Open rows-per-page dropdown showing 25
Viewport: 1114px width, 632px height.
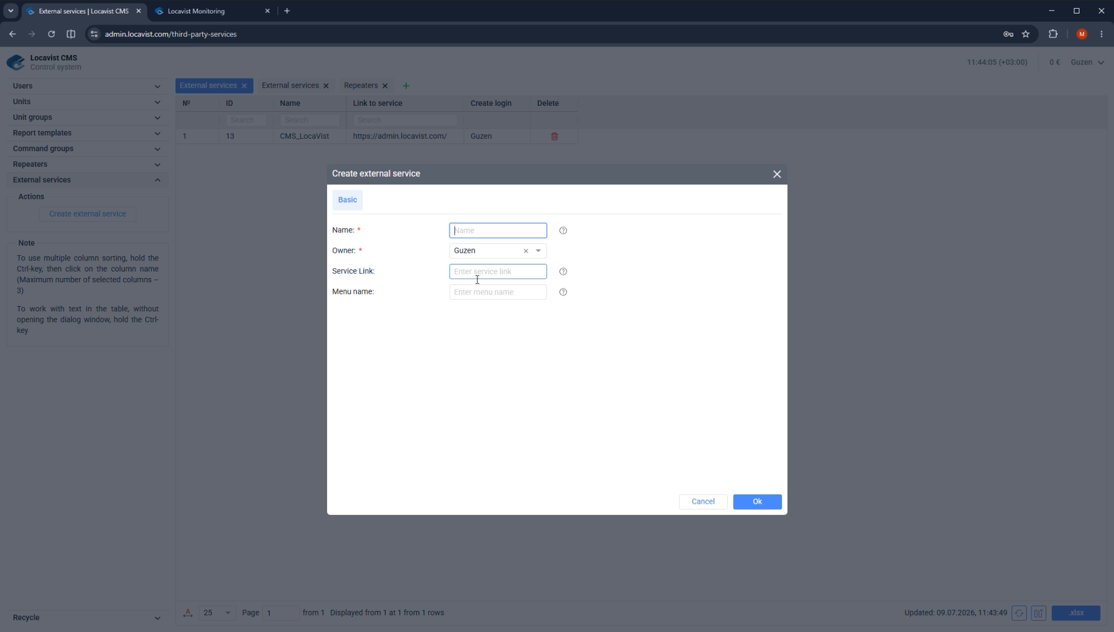(x=217, y=613)
